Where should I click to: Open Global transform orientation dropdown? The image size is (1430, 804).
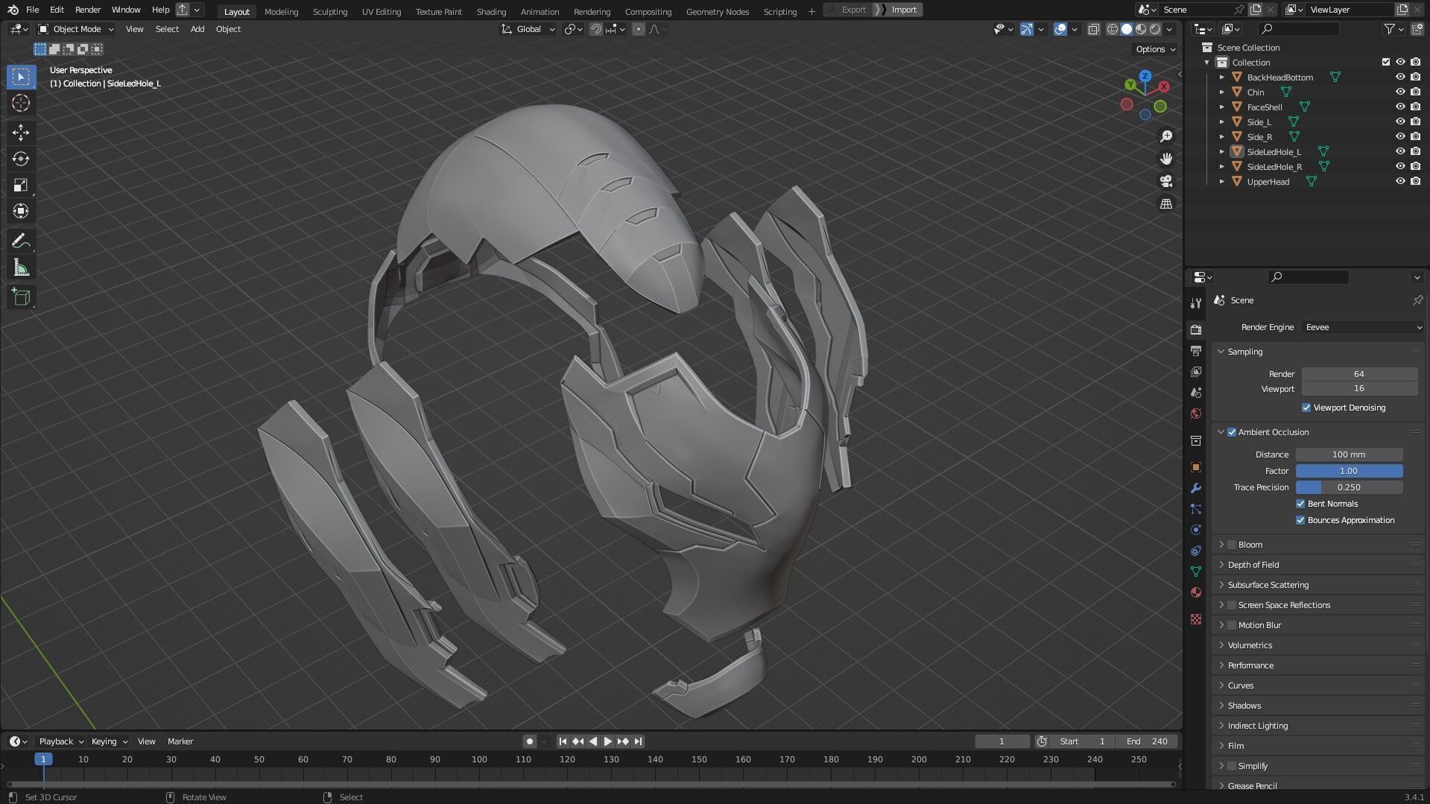(528, 29)
